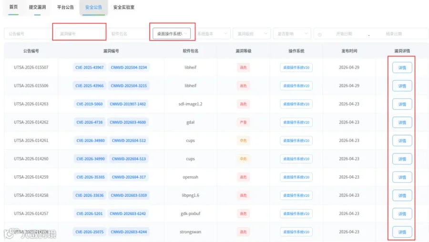Open 详情 for UTSA-2026-014260
The width and height of the screenshot is (429, 242).
402,159
